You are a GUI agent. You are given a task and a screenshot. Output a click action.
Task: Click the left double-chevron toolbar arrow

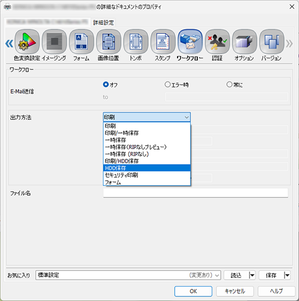[x=9, y=43]
